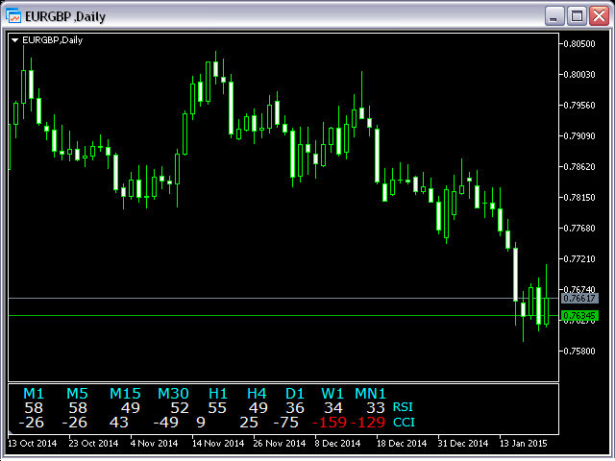Image resolution: width=615 pixels, height=461 pixels.
Task: Click the EURGBP,Daily chart label text
Action: 53,40
